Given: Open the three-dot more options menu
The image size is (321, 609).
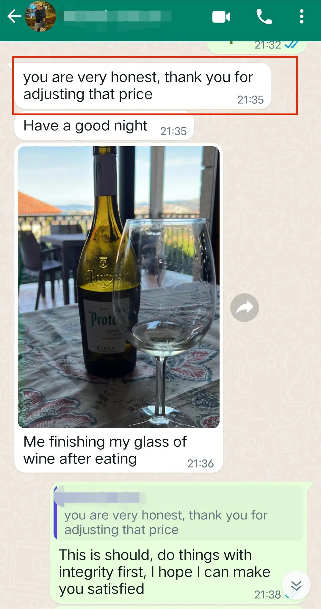Looking at the screenshot, I should 301,16.
